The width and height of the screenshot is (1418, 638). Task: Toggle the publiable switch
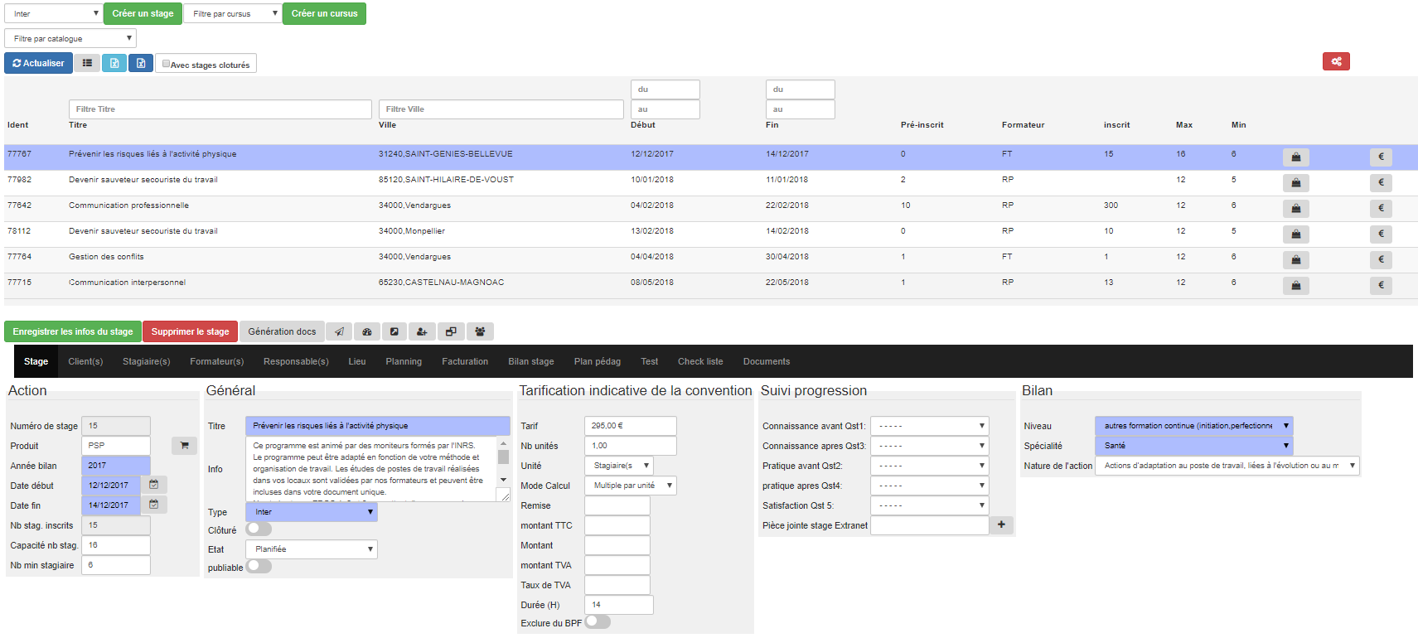[259, 566]
